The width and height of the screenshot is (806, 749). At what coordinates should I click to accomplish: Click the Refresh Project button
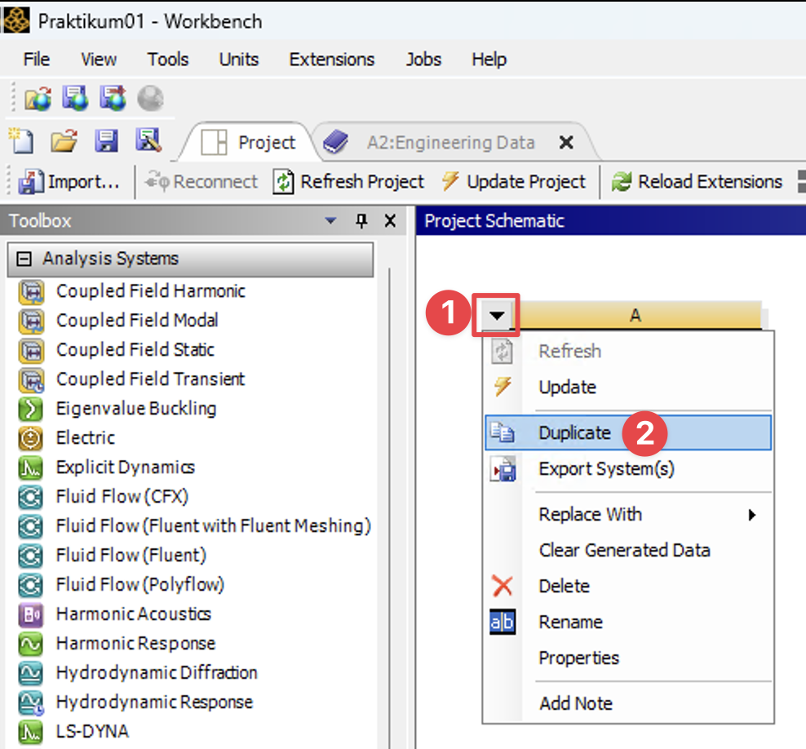[349, 182]
